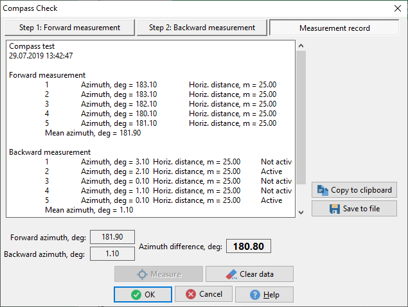
Task: Click 'Active' status in backward row 5
Action: (x=272, y=200)
